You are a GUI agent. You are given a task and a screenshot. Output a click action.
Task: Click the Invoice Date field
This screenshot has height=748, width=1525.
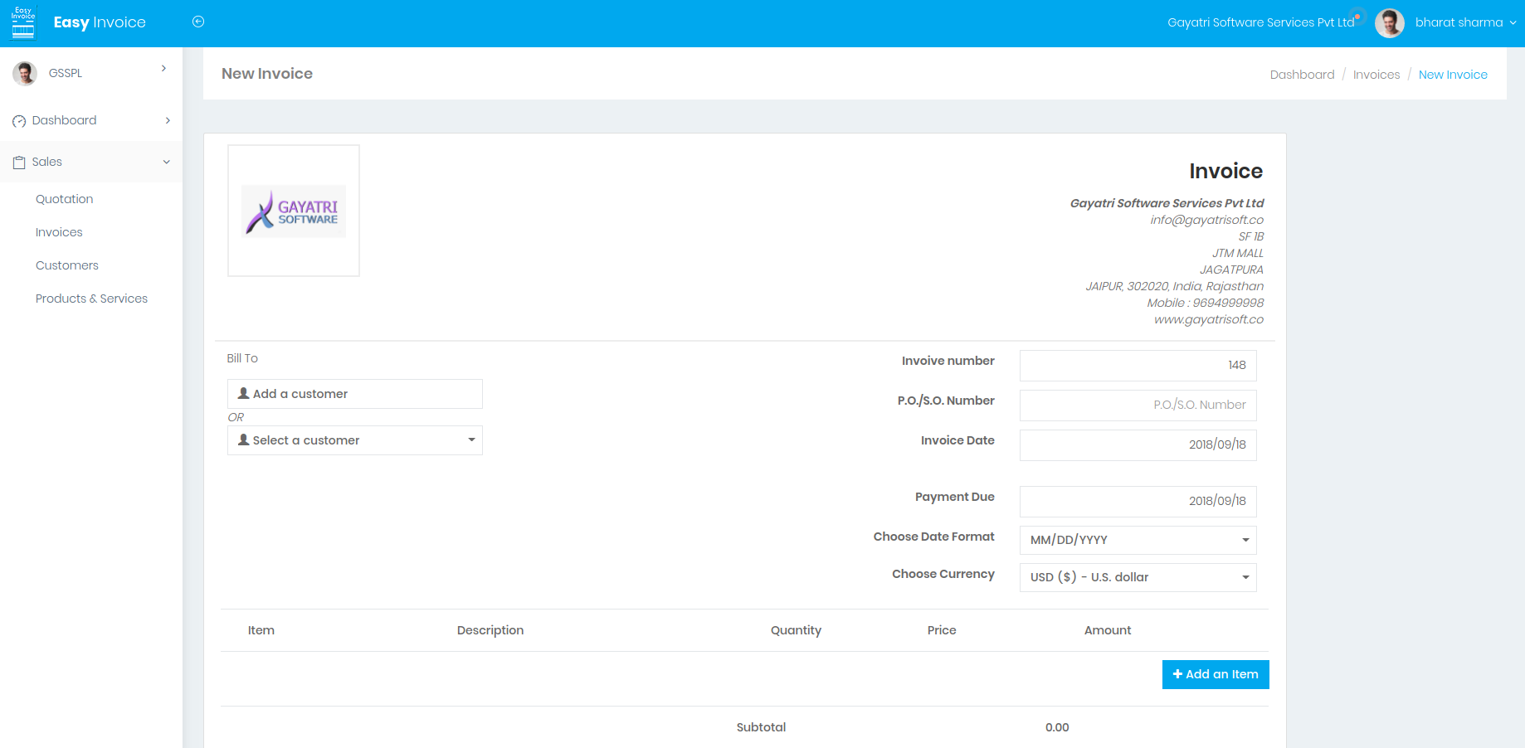1137,444
